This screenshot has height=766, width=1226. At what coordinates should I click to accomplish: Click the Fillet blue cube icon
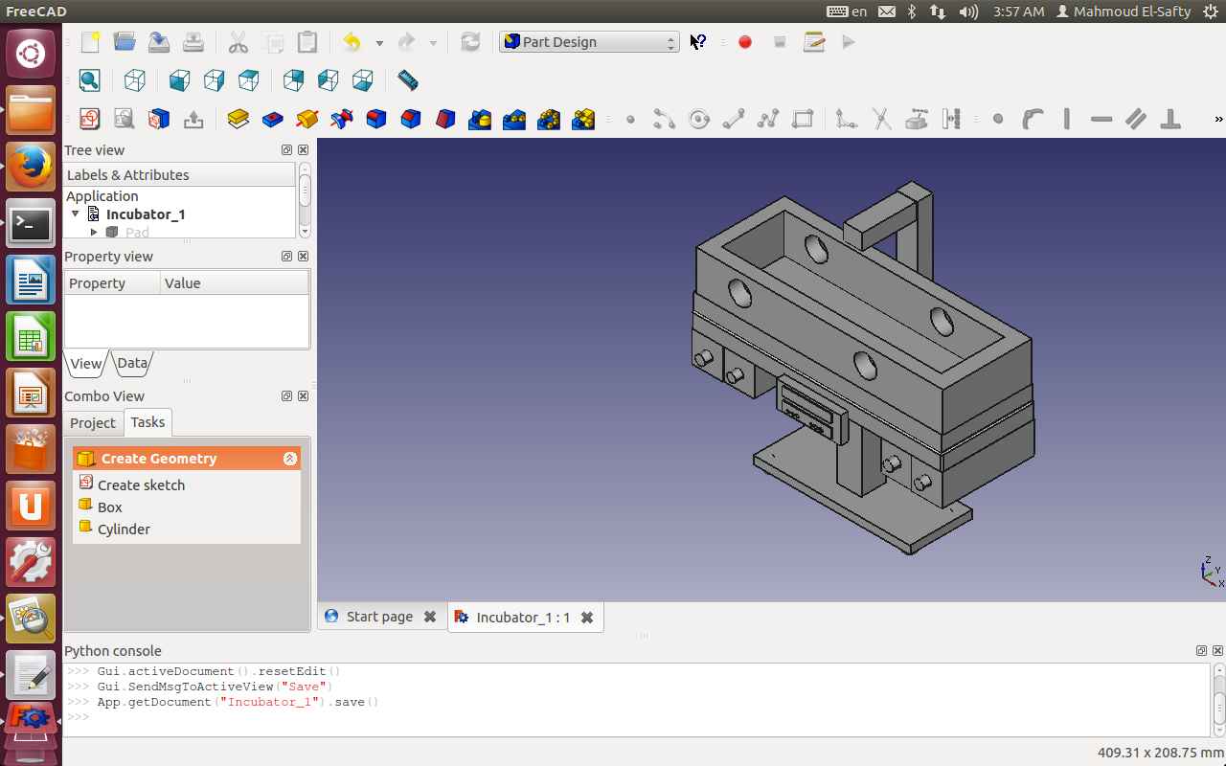(x=376, y=119)
